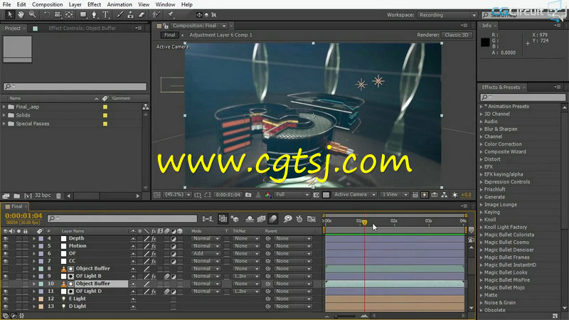Hide the Depth layer
569x320 pixels.
click(6, 239)
